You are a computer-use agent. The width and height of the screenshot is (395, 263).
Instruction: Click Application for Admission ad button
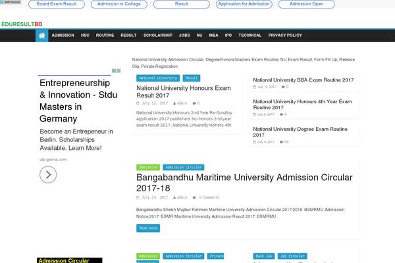(244, 4)
